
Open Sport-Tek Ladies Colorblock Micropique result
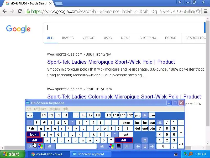click(124, 96)
